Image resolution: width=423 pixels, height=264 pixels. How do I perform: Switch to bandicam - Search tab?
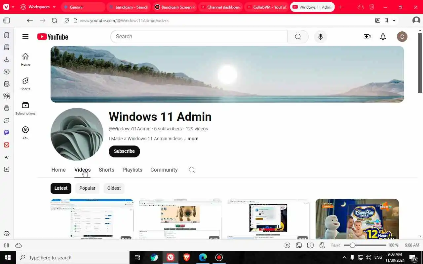coord(129,7)
